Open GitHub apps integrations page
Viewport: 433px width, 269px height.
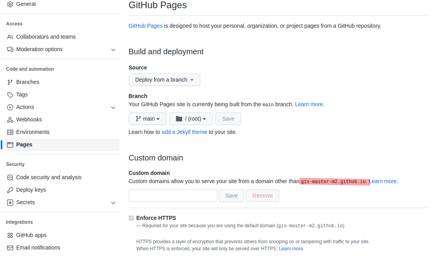(x=31, y=235)
